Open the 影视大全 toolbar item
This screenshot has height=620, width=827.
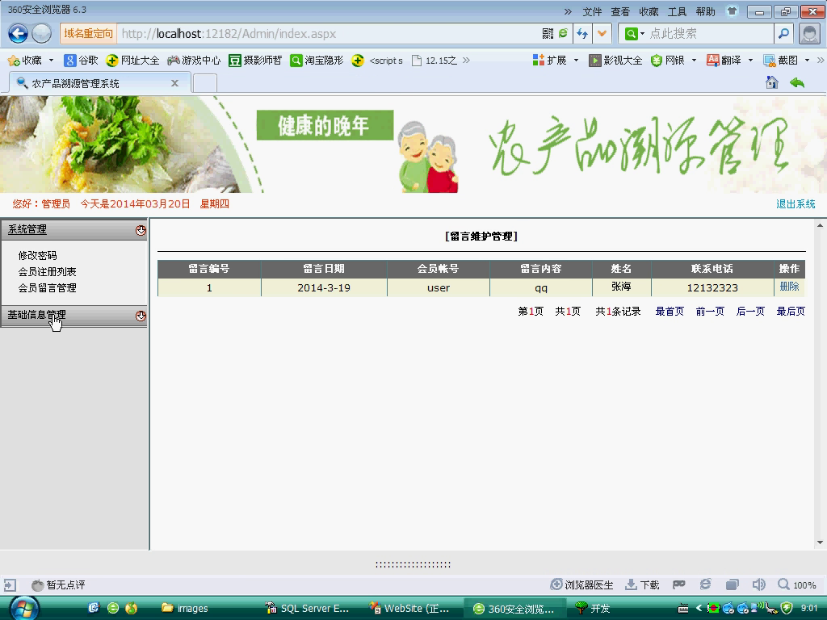(x=615, y=61)
